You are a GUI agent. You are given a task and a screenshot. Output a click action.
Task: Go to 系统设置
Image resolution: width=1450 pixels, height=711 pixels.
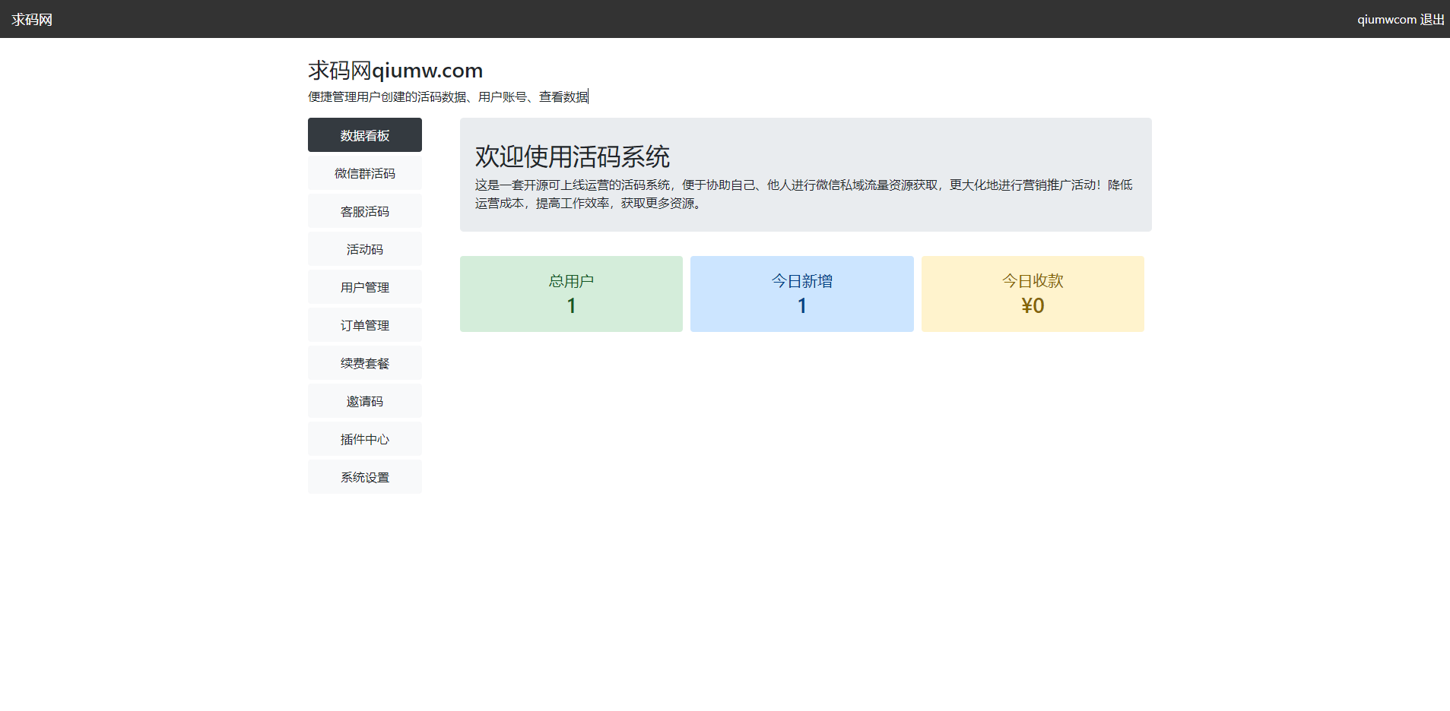(365, 477)
